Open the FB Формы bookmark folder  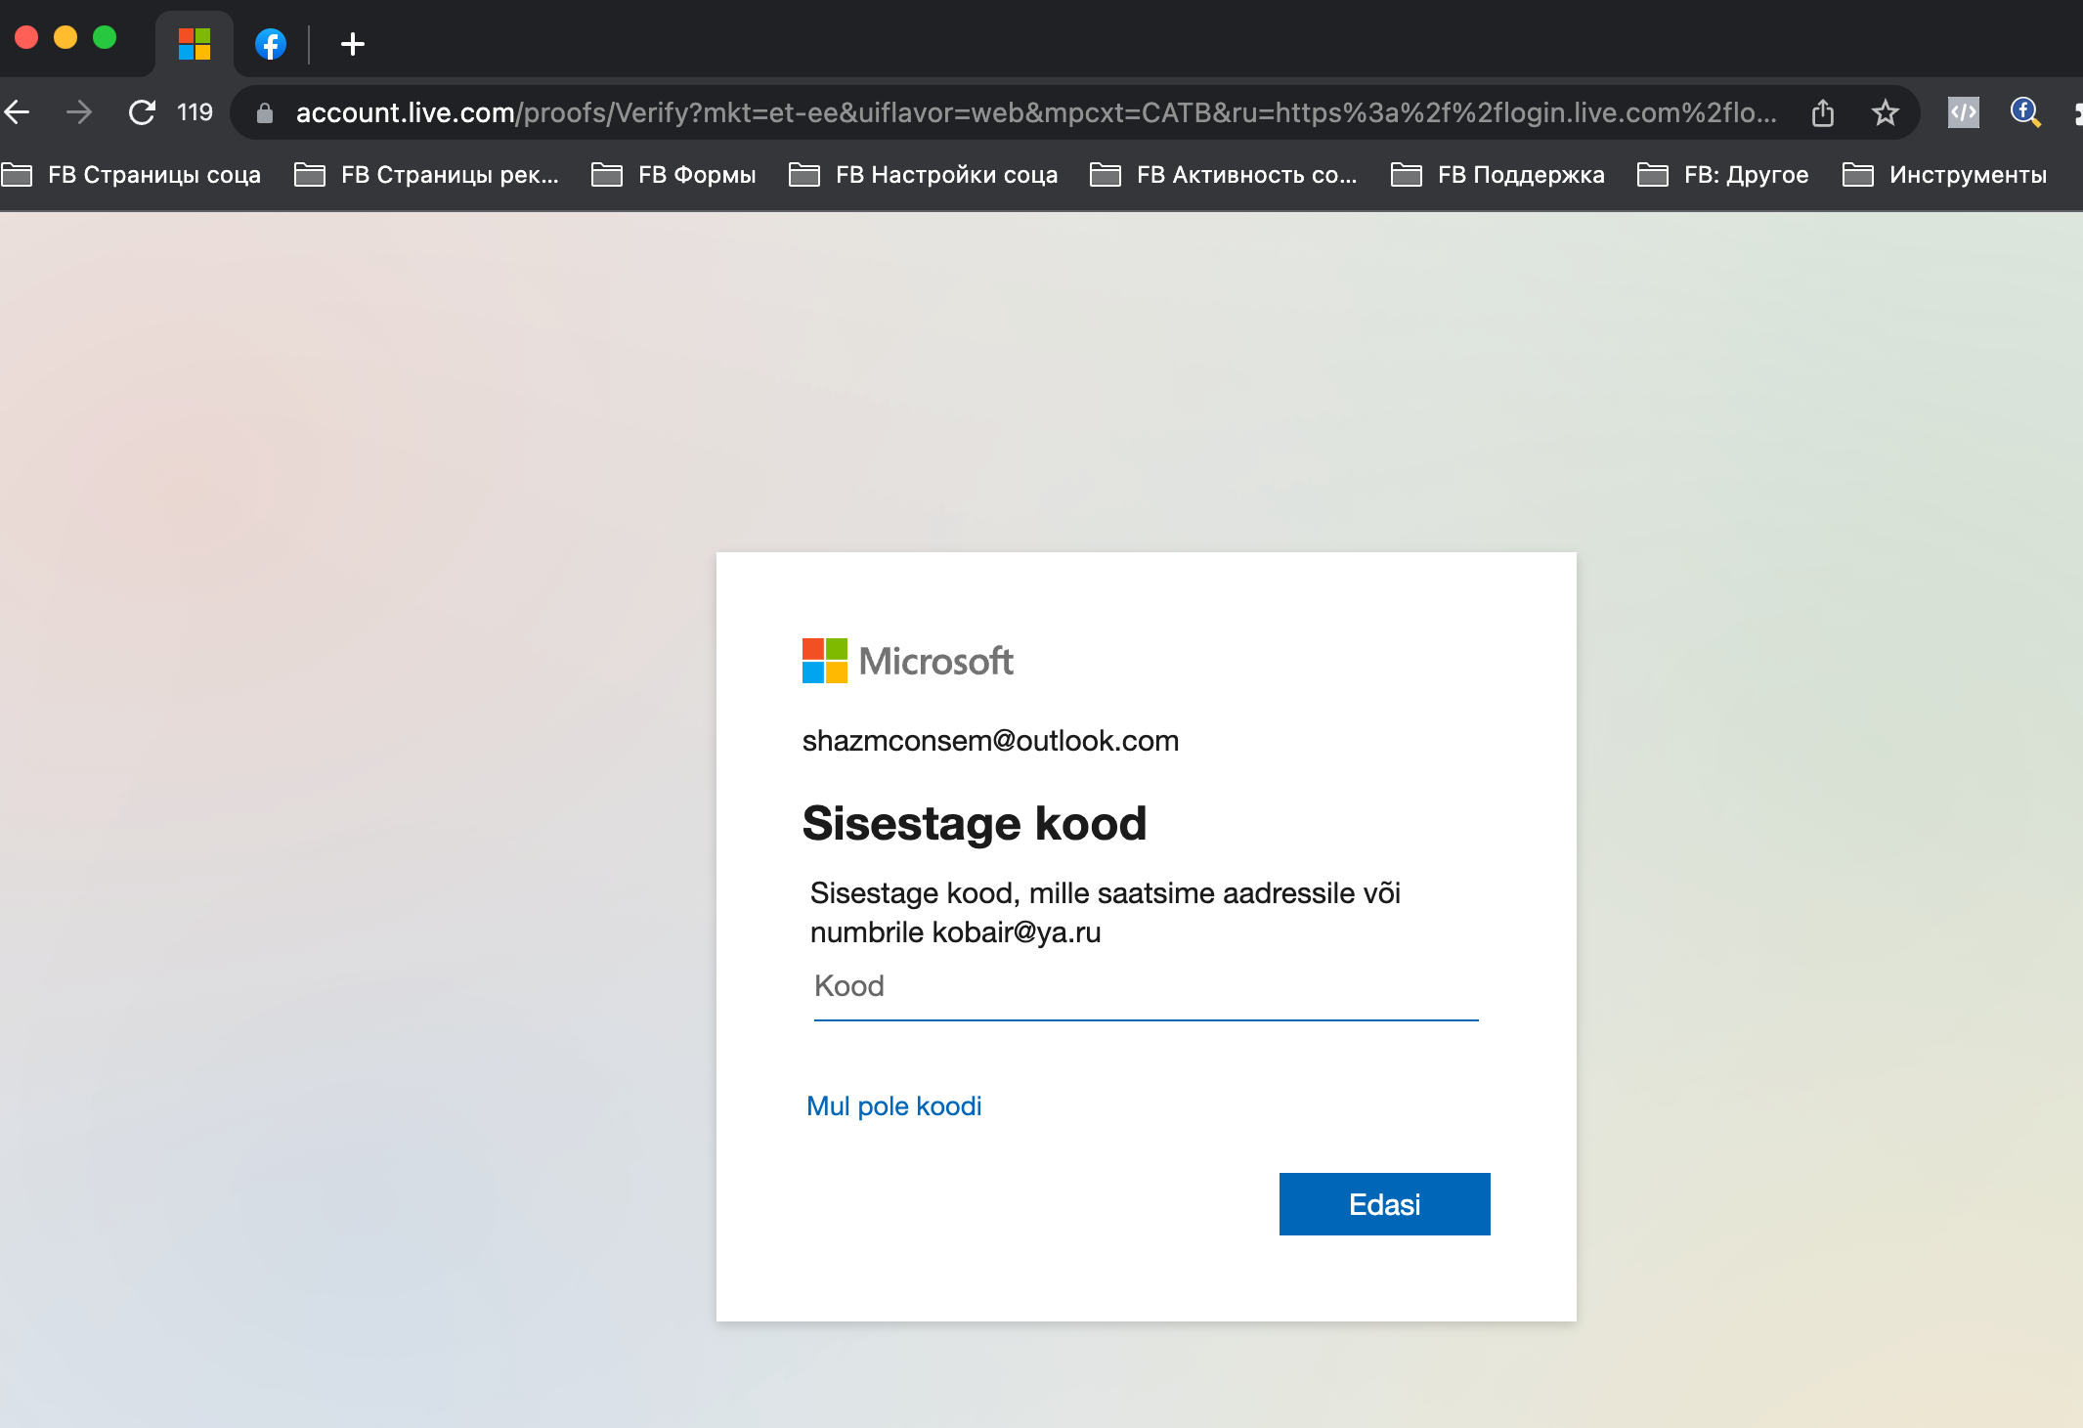[673, 174]
